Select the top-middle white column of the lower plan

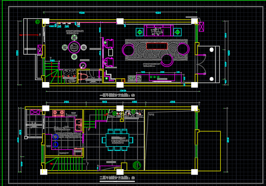120,109
